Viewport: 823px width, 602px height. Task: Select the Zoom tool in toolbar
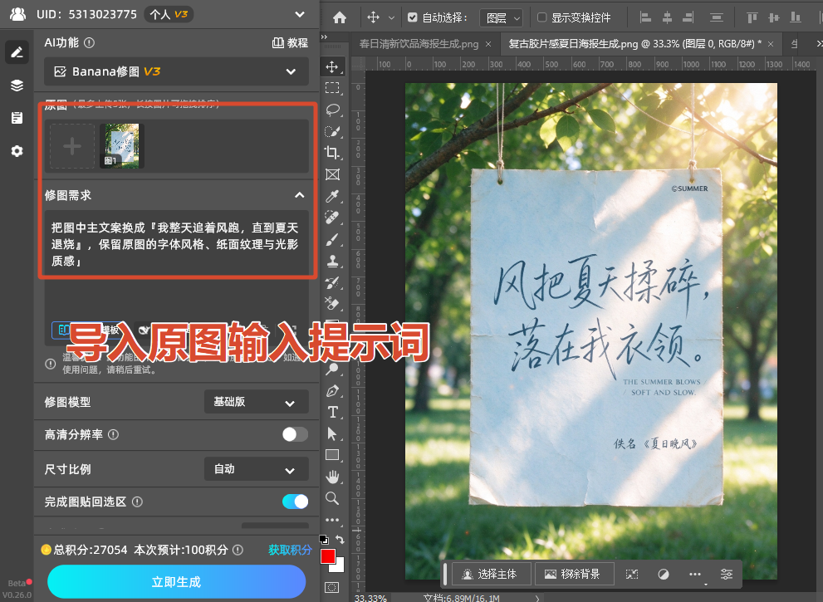pos(332,498)
